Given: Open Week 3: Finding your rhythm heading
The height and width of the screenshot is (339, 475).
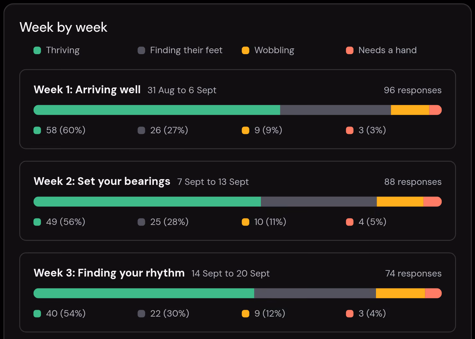Looking at the screenshot, I should [109, 273].
